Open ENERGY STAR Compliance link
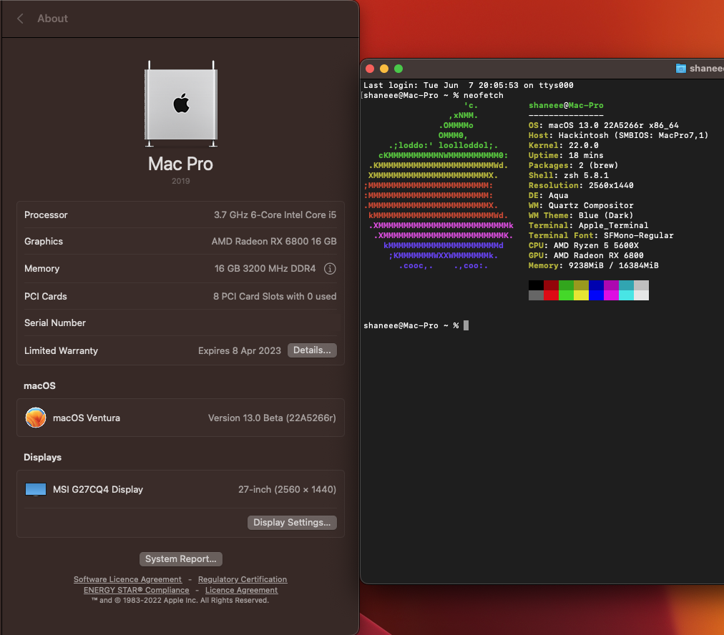This screenshot has width=724, height=635. (x=137, y=590)
